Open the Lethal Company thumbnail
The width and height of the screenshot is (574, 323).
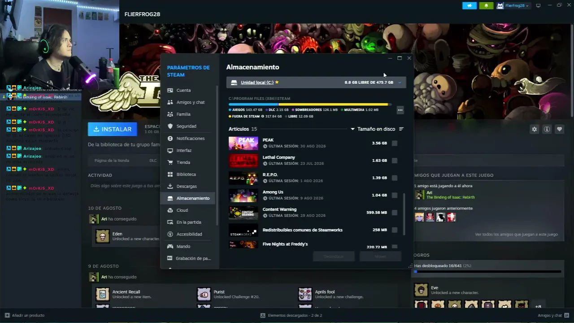244,161
